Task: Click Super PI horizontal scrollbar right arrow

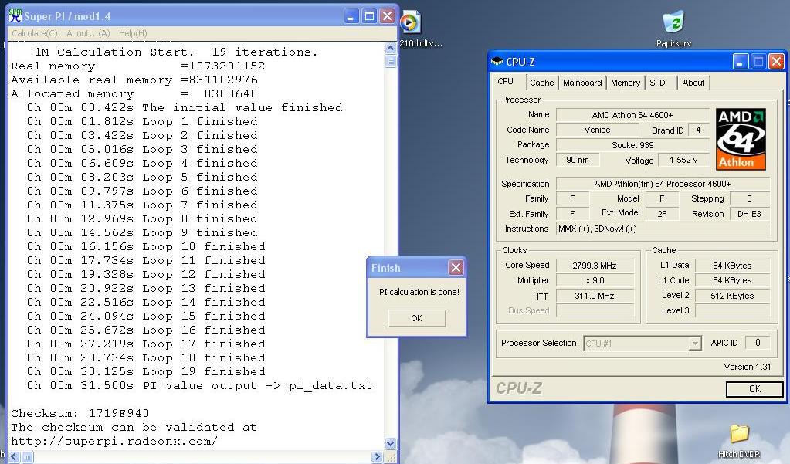Action: click(377, 457)
